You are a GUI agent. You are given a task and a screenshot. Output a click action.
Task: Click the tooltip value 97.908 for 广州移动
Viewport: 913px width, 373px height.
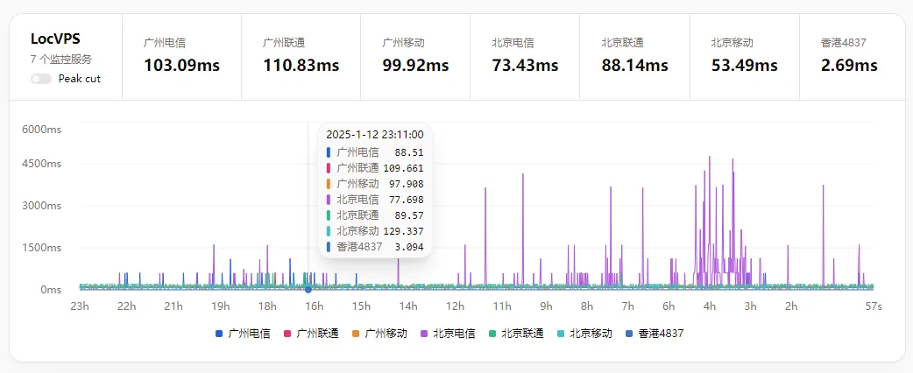point(406,184)
